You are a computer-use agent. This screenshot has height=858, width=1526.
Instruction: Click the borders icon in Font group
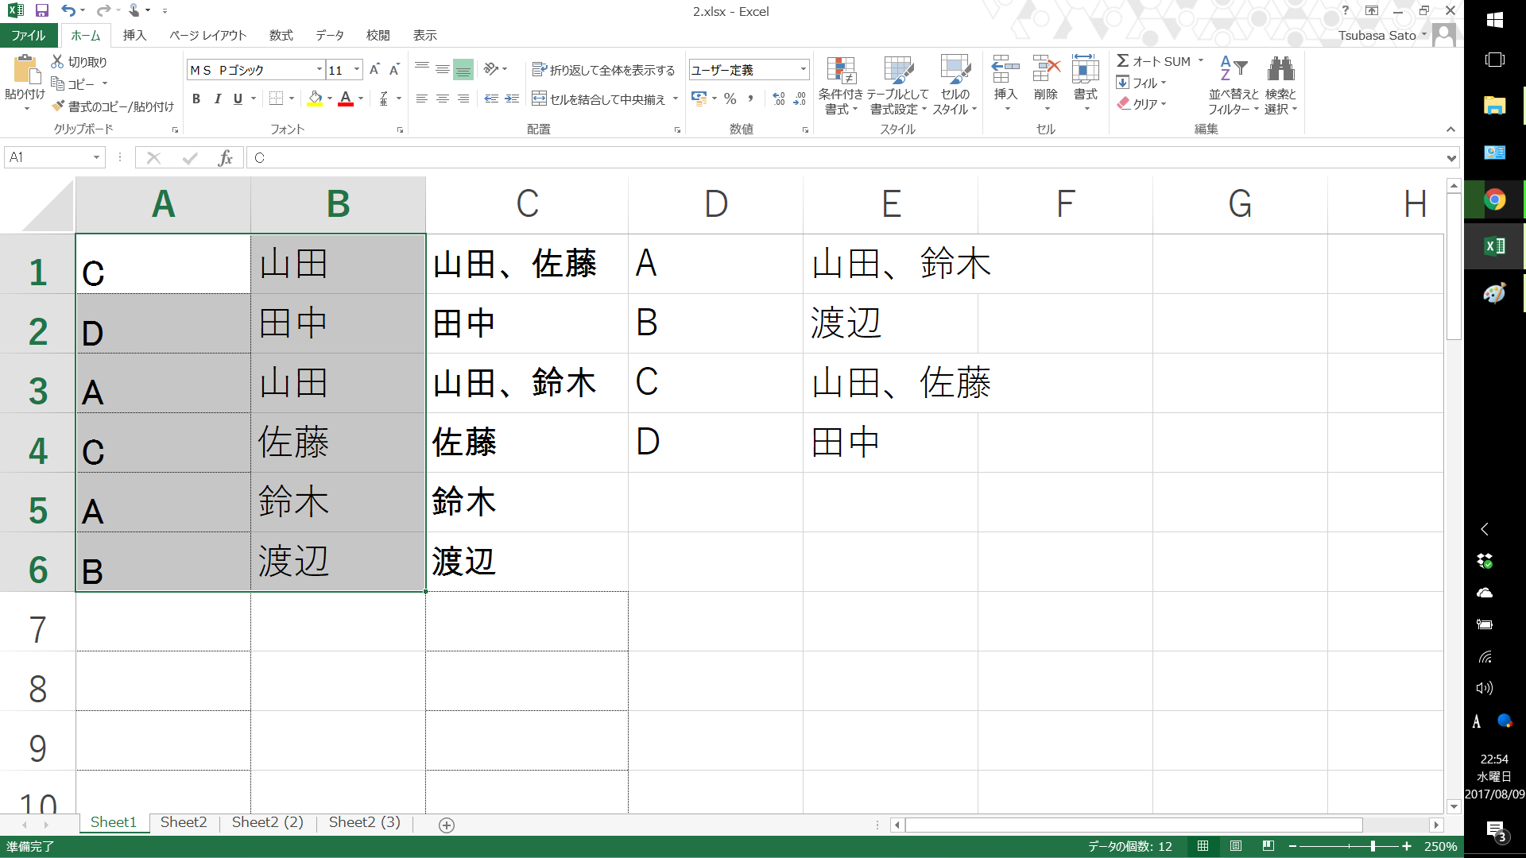click(x=276, y=99)
